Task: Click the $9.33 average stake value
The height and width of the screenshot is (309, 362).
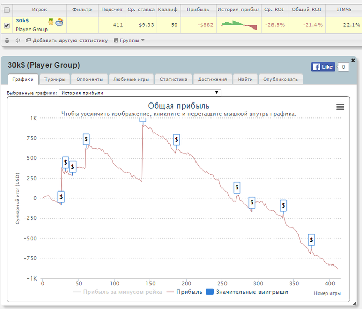Action: [146, 25]
